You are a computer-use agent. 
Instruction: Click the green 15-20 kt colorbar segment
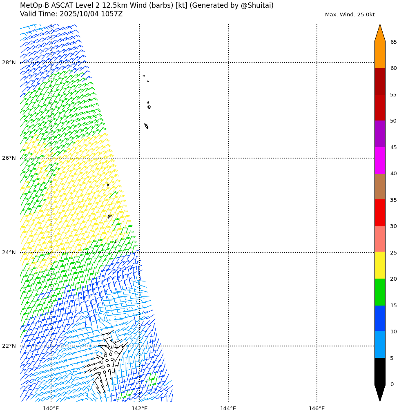[x=380, y=292]
